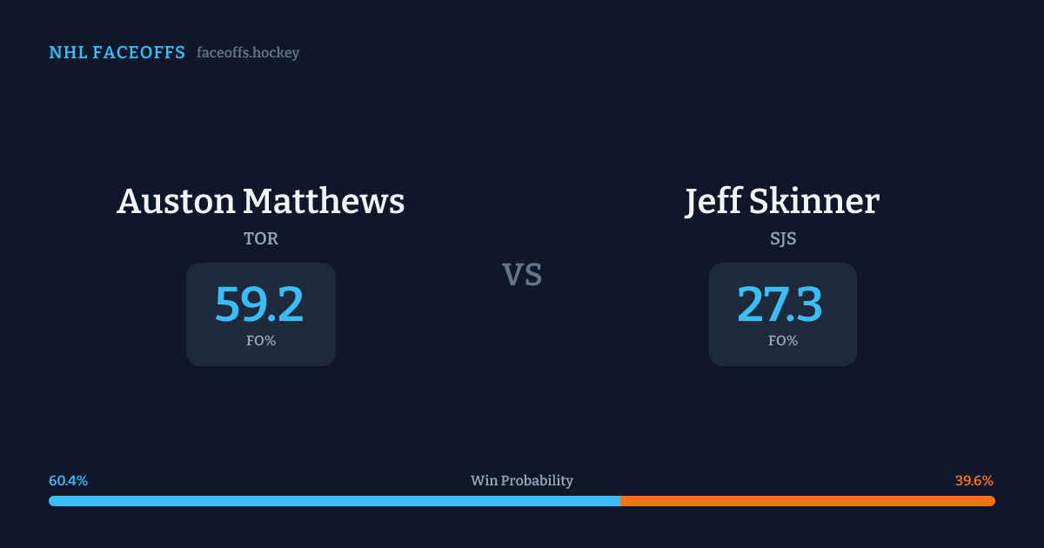Click the rounded left end of probability bar
The width and height of the screenshot is (1044, 548).
point(52,501)
